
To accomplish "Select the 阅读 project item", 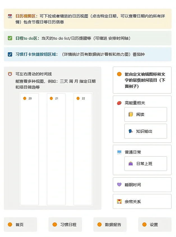I will (x=146, y=114).
